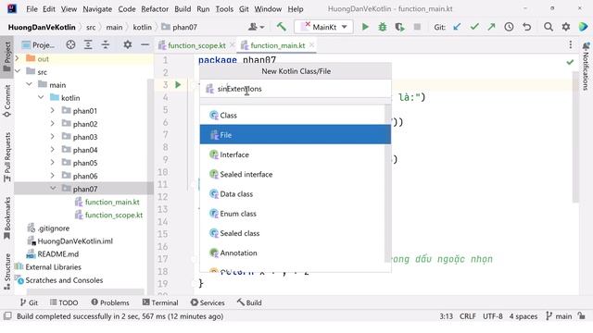
Task: Open the Project view selector dropdown
Action: [x=38, y=45]
